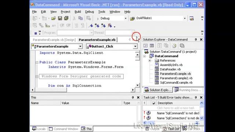Viewport: 235px width, 132px height.
Task: Select DataReader.vb in Solution Explorer
Action: [x=170, y=69]
